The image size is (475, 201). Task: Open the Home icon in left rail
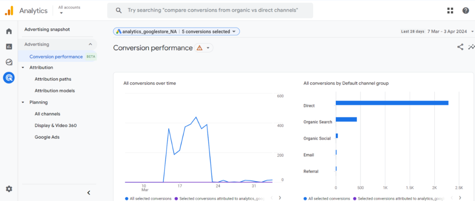pos(9,31)
